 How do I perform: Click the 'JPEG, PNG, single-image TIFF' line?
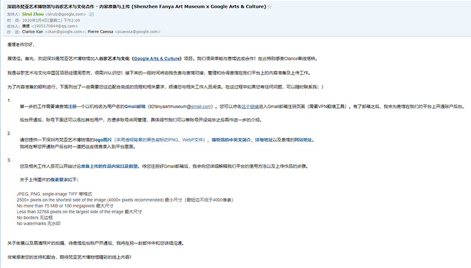click(x=54, y=194)
